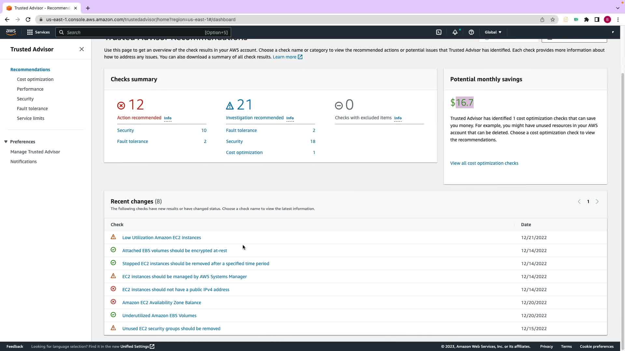Open Low Utilization Amazon EC2 Instances check
Image resolution: width=625 pixels, height=351 pixels.
[161, 238]
